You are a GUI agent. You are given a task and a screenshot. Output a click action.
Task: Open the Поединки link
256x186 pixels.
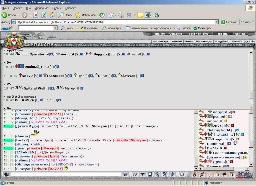pos(221,42)
